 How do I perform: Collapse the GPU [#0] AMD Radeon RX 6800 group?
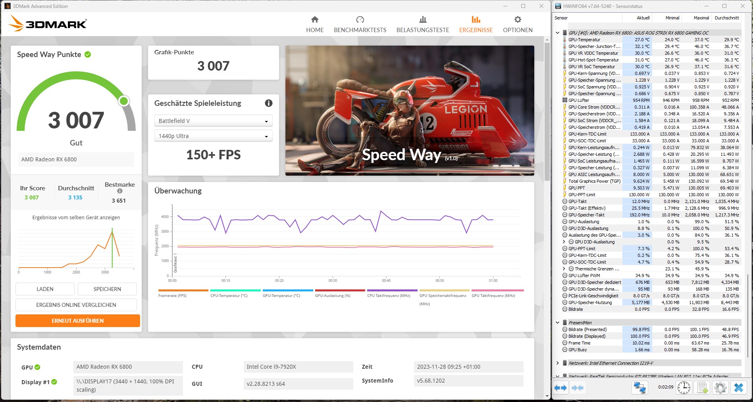click(558, 33)
